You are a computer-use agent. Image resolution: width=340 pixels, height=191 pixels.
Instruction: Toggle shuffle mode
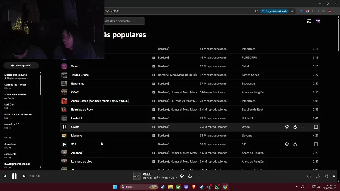tap(326, 176)
